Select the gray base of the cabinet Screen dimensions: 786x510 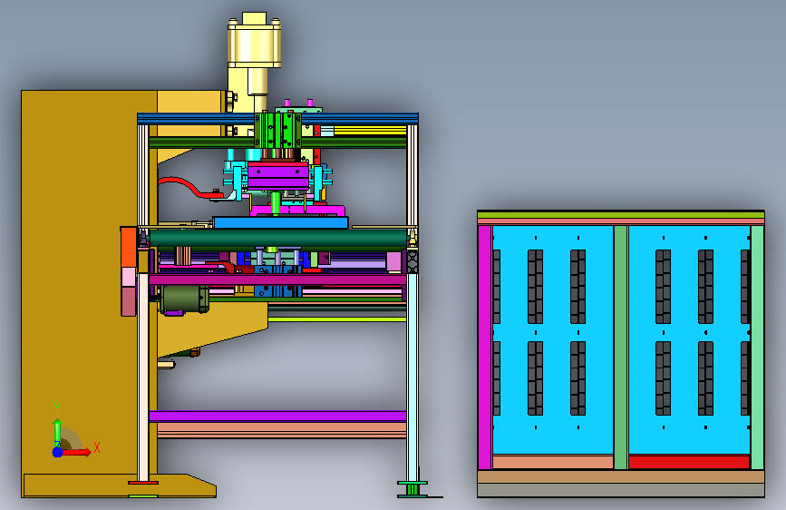[621, 490]
